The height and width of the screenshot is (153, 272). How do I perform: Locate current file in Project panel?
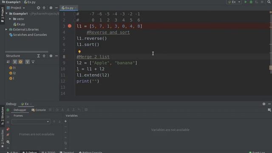(x=38, y=8)
